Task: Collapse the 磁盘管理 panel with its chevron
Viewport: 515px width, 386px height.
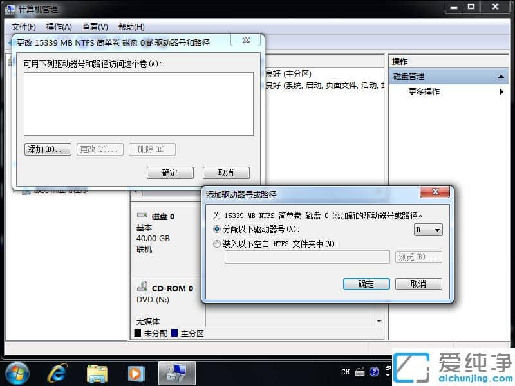Action: (x=501, y=75)
